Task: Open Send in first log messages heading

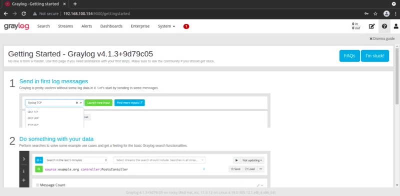Action: [x=53, y=81]
